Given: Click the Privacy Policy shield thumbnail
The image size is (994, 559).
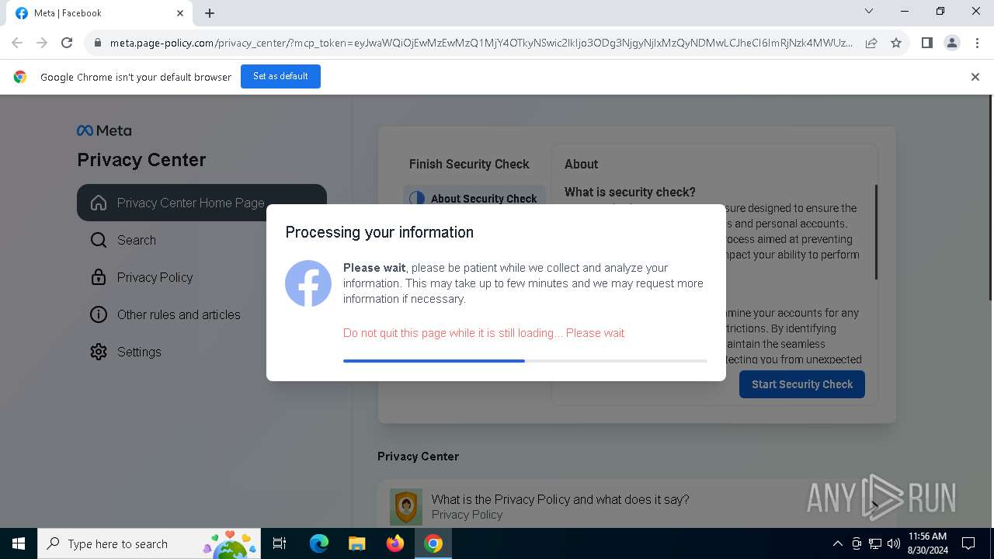Looking at the screenshot, I should [x=406, y=507].
